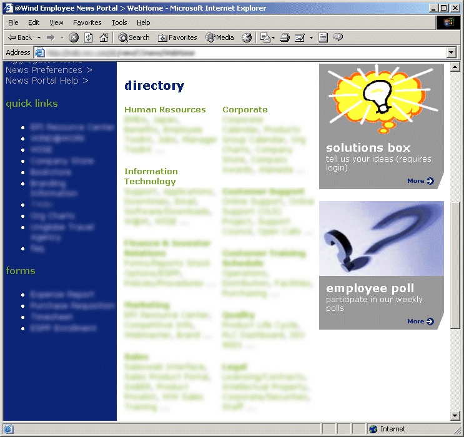Click inside the Address field
464x437 pixels.
pos(244,53)
